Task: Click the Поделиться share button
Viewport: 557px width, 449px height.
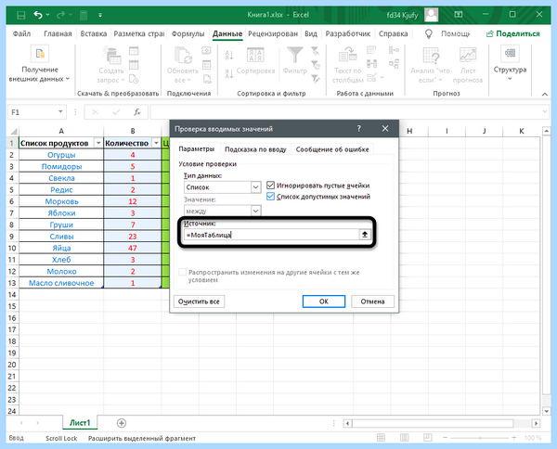Action: 513,33
